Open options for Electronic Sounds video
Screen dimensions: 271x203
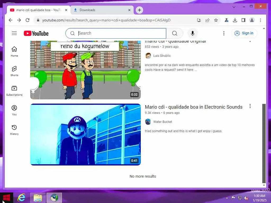click(250, 106)
